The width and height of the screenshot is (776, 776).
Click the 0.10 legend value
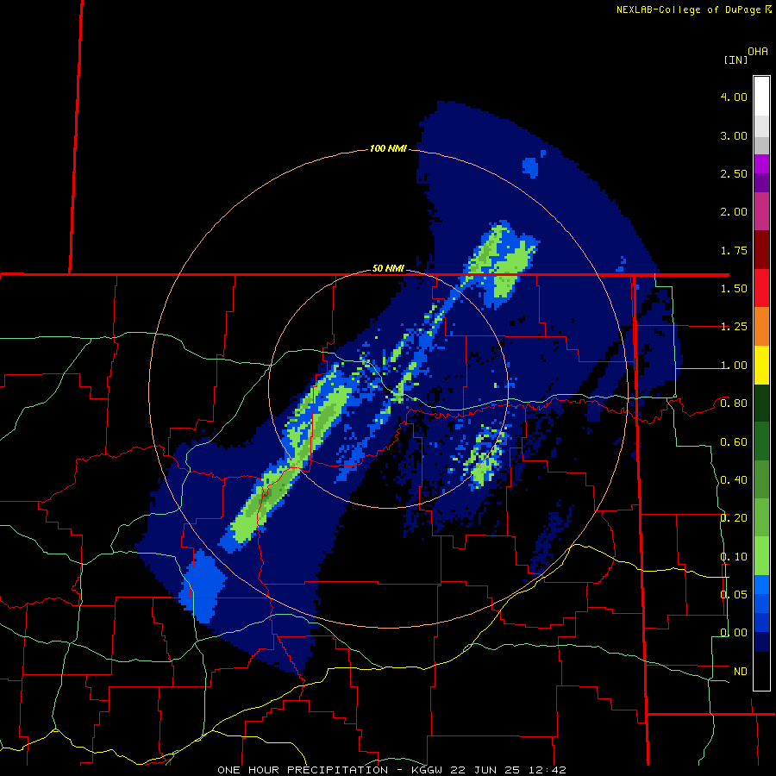coord(734,557)
